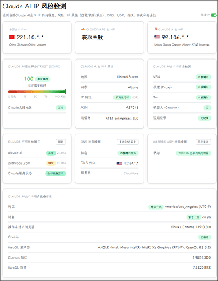This screenshot has height=281, width=218.
Task: Click the Cookie enabled badge
Action: click(x=205, y=237)
